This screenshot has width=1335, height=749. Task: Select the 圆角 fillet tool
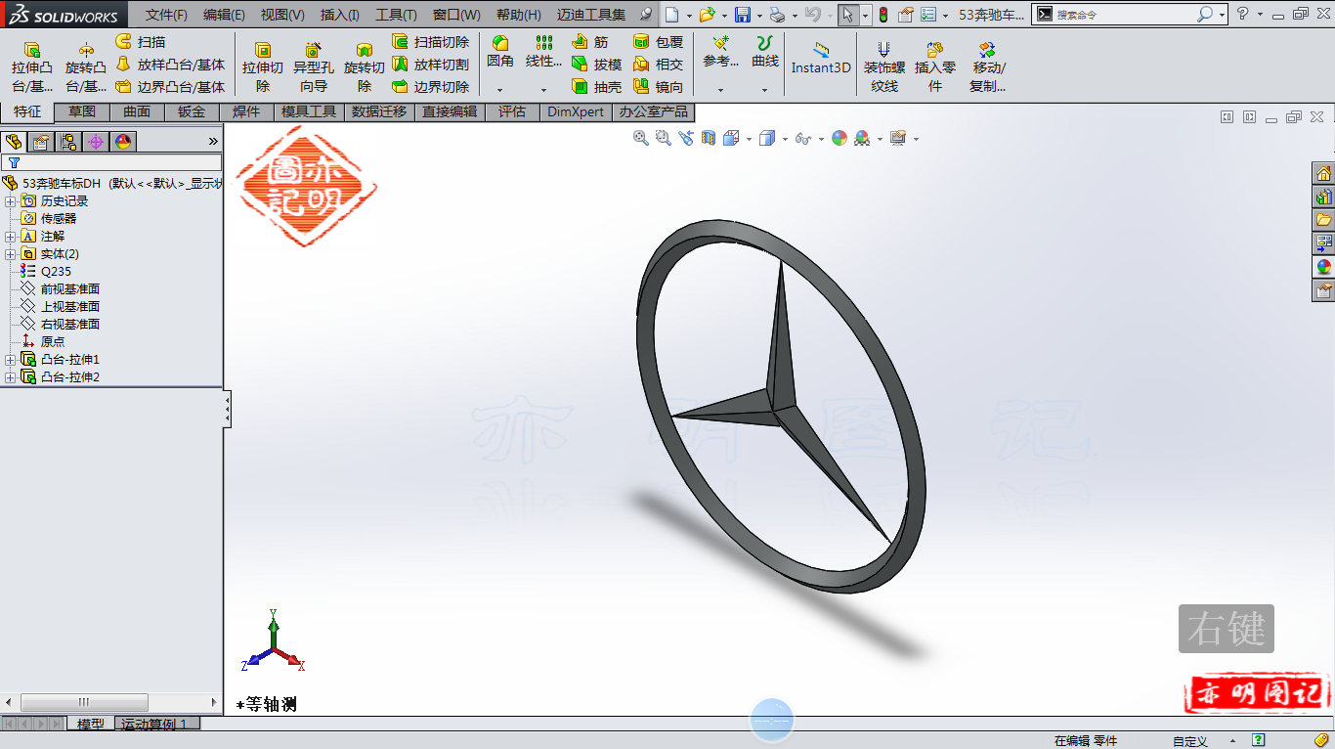pyautogui.click(x=500, y=52)
